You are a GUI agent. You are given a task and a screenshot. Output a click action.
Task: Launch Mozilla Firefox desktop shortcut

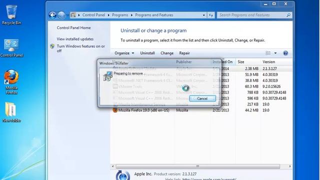click(11, 82)
